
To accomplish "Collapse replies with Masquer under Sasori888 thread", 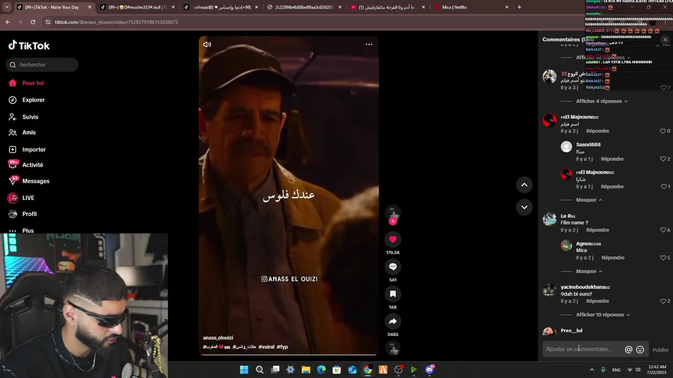I will pos(589,200).
